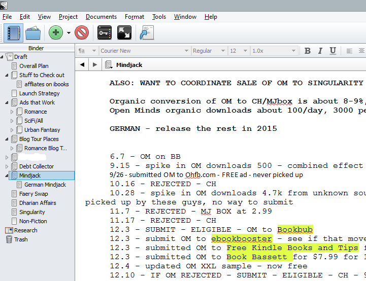
Task: Toggle underline formatting
Action: (x=332, y=51)
